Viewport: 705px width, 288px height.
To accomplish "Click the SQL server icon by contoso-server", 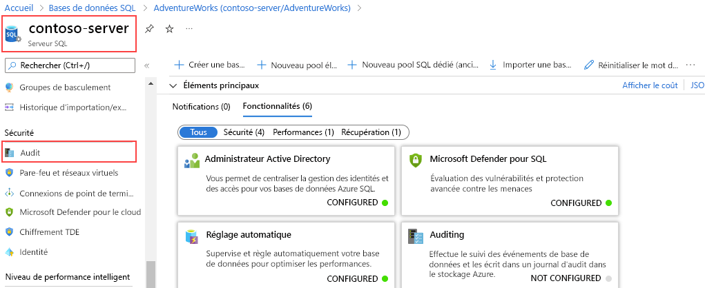I will (13, 34).
